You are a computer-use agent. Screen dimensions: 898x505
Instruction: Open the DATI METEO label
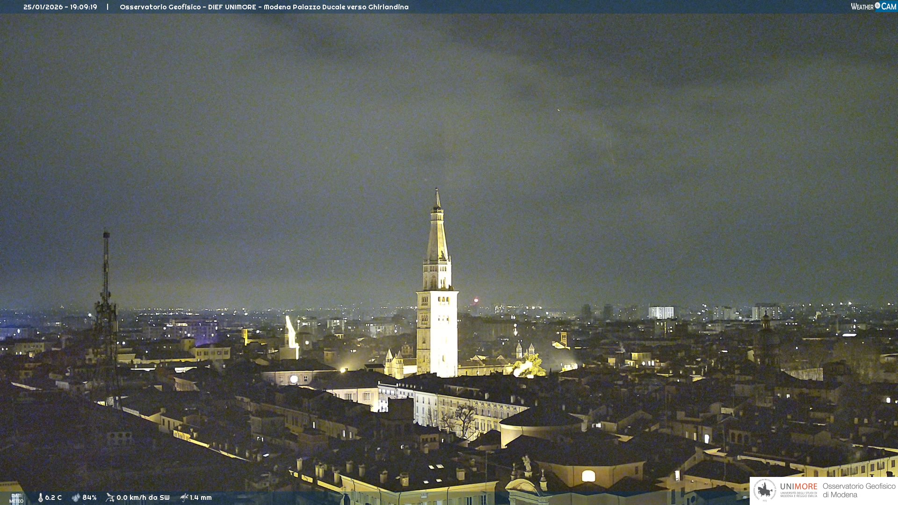tap(16, 498)
